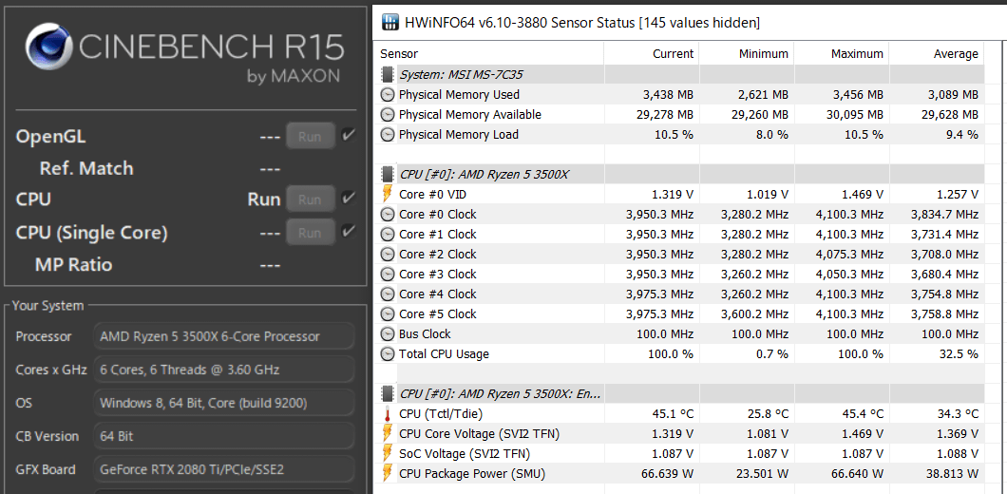Viewport: 1007px width, 494px height.
Task: Click the SoC Voltage (SVI2 TFN) label
Action: click(x=465, y=453)
